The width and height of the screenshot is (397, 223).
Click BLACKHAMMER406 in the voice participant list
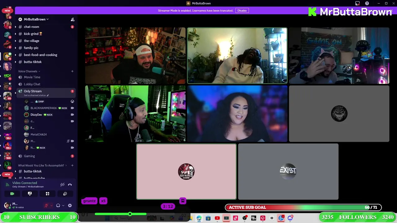pyautogui.click(x=43, y=108)
